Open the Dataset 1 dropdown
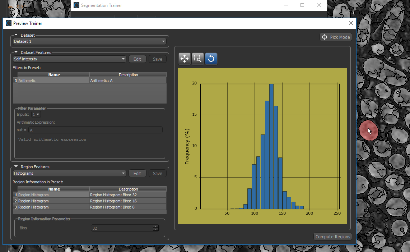This screenshot has width=410, height=252. tap(89, 41)
